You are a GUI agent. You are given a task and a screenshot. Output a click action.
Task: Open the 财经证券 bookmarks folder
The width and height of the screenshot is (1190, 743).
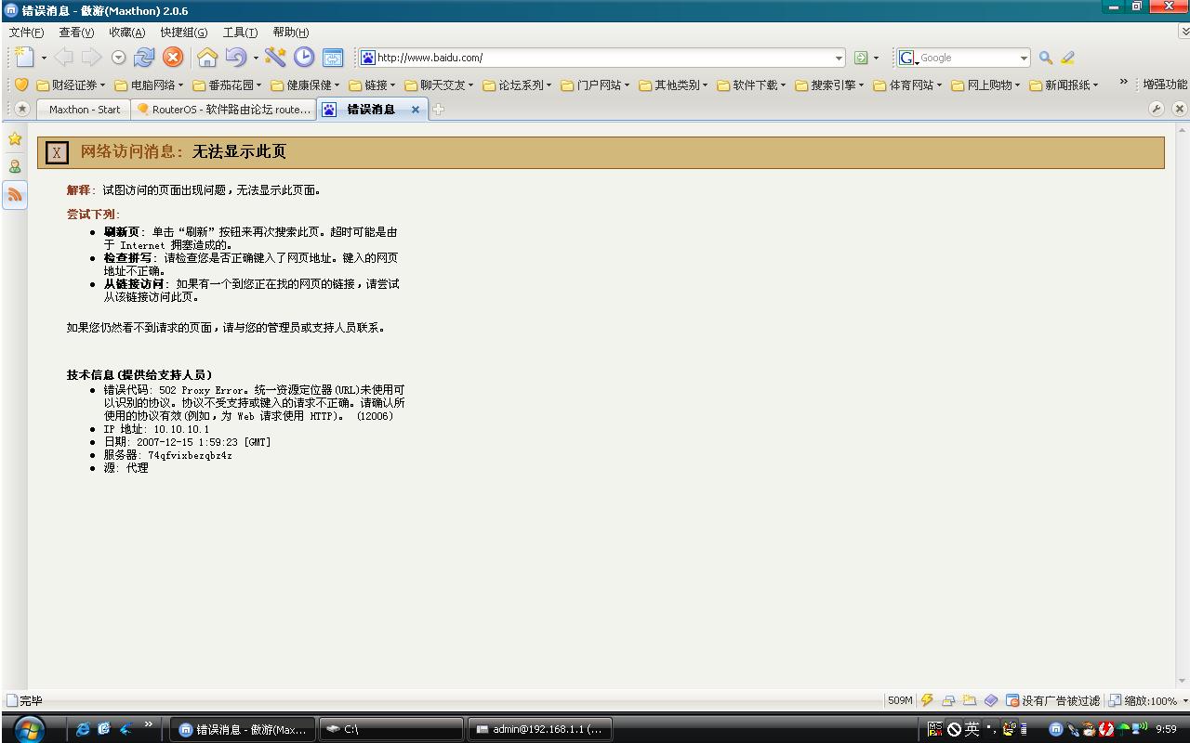[71, 85]
